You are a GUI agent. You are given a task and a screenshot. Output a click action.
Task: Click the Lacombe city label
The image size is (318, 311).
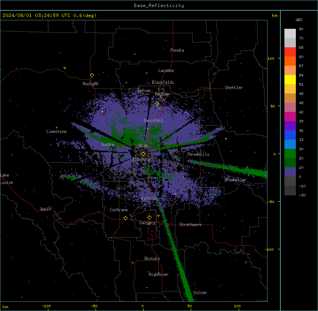click(x=166, y=71)
